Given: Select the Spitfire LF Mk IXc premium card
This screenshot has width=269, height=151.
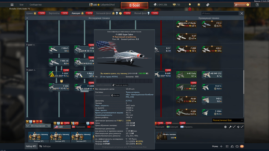Looking at the screenshot, I should coord(186,24).
